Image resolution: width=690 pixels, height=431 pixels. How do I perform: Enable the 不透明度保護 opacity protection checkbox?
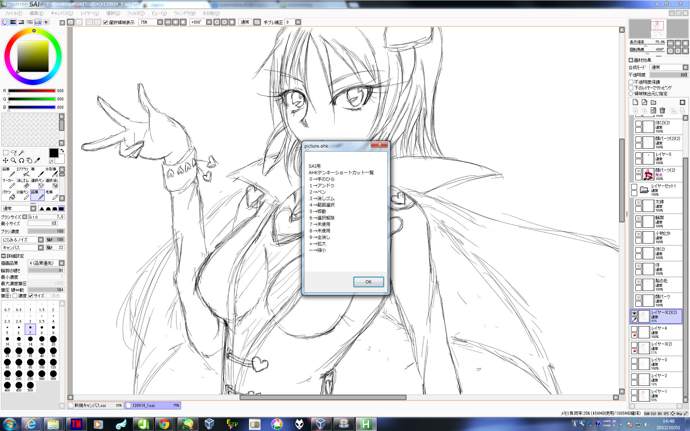coord(631,82)
